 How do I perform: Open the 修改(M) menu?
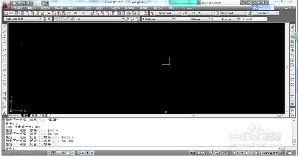130,8
